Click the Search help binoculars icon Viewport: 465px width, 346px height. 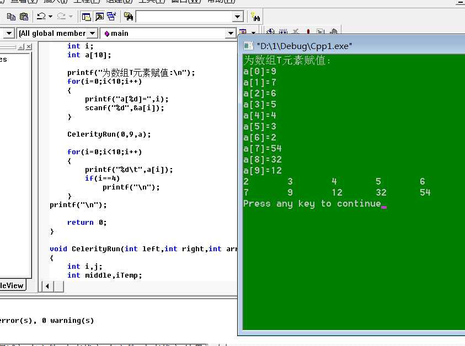(255, 17)
